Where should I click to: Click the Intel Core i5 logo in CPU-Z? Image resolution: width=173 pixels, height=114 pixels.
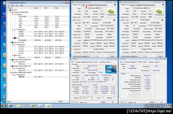click(111, 69)
